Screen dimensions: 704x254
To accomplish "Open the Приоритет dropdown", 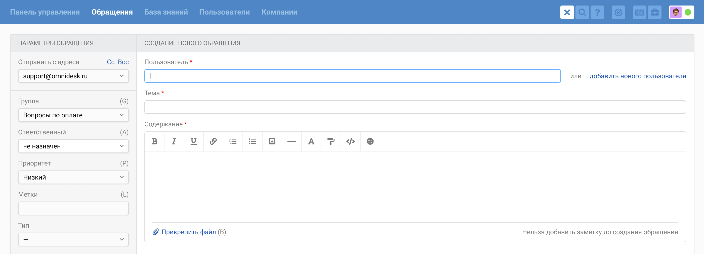I will point(73,178).
